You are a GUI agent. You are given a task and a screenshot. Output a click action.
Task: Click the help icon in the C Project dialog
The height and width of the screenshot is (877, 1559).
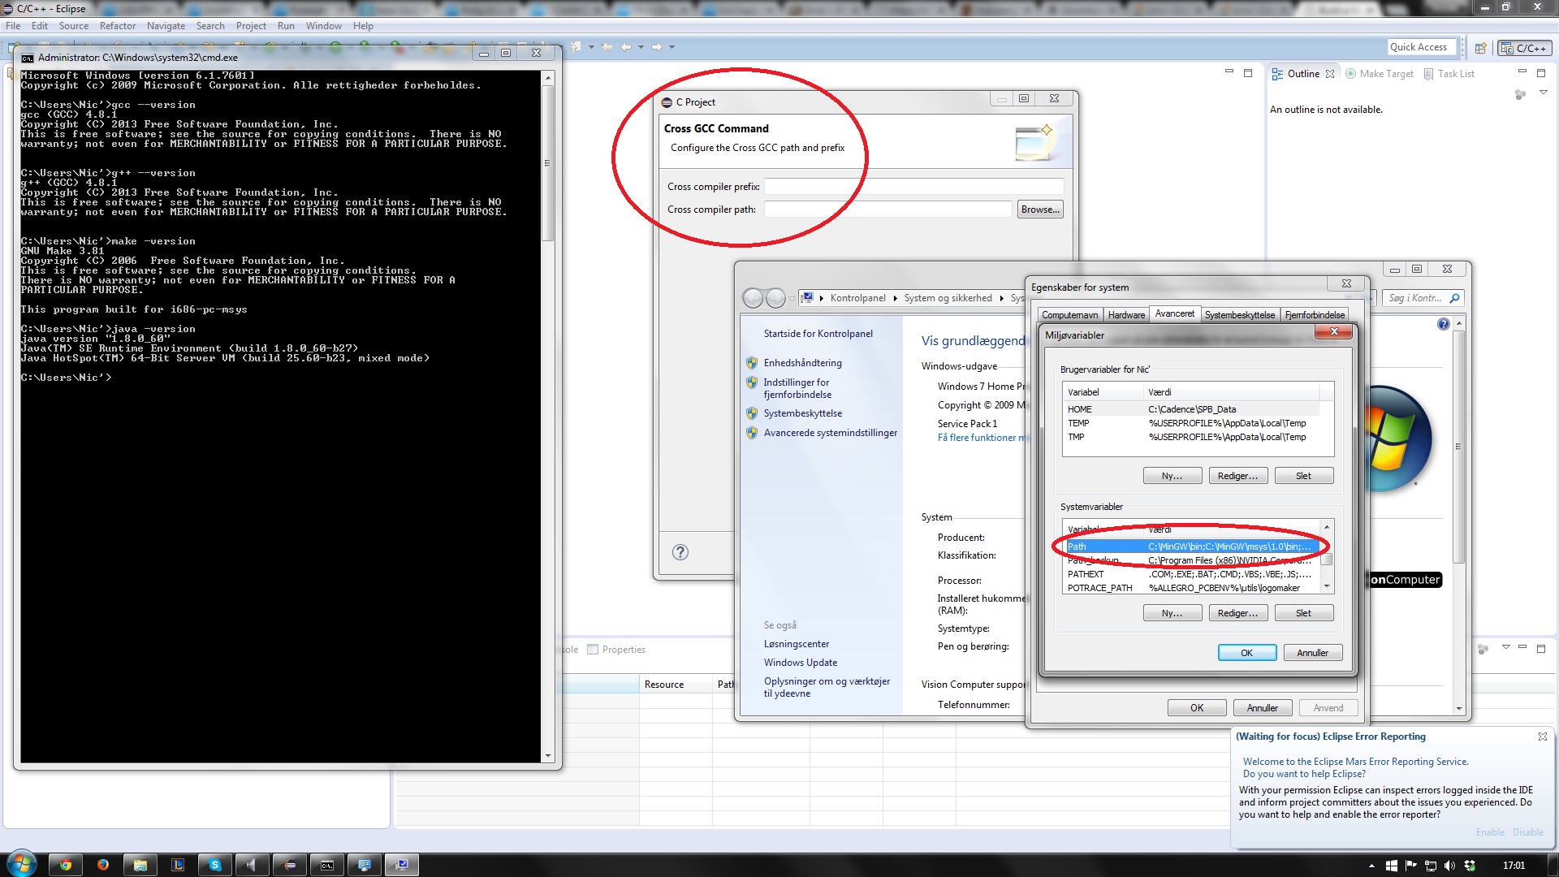(680, 552)
